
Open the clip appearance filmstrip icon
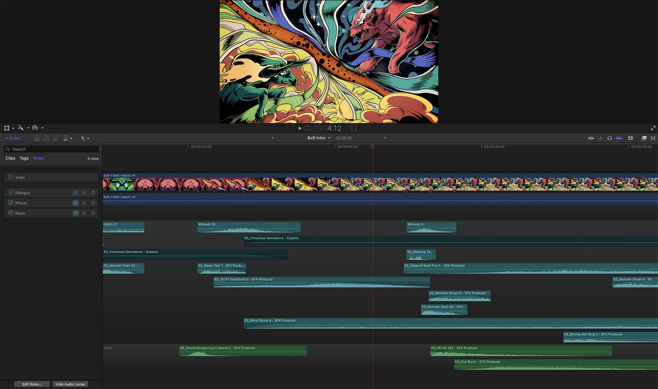click(x=630, y=138)
